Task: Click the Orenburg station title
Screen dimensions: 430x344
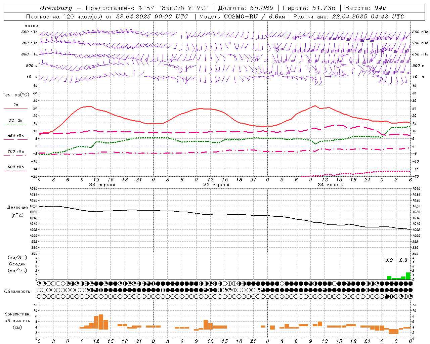Action: (x=56, y=8)
